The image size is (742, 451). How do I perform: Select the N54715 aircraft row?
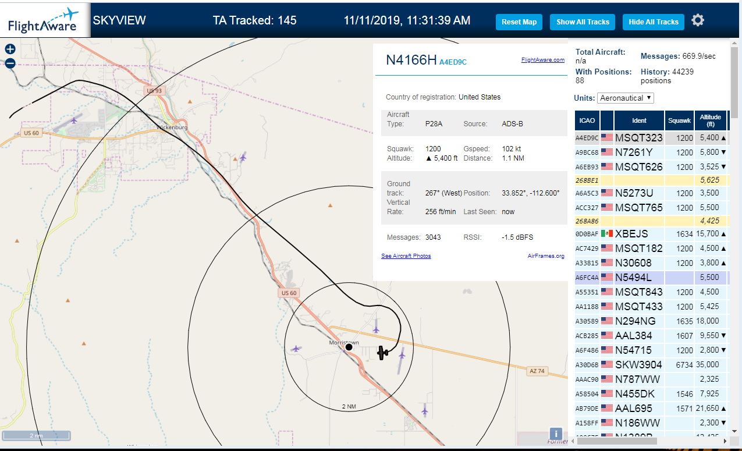pyautogui.click(x=651, y=350)
